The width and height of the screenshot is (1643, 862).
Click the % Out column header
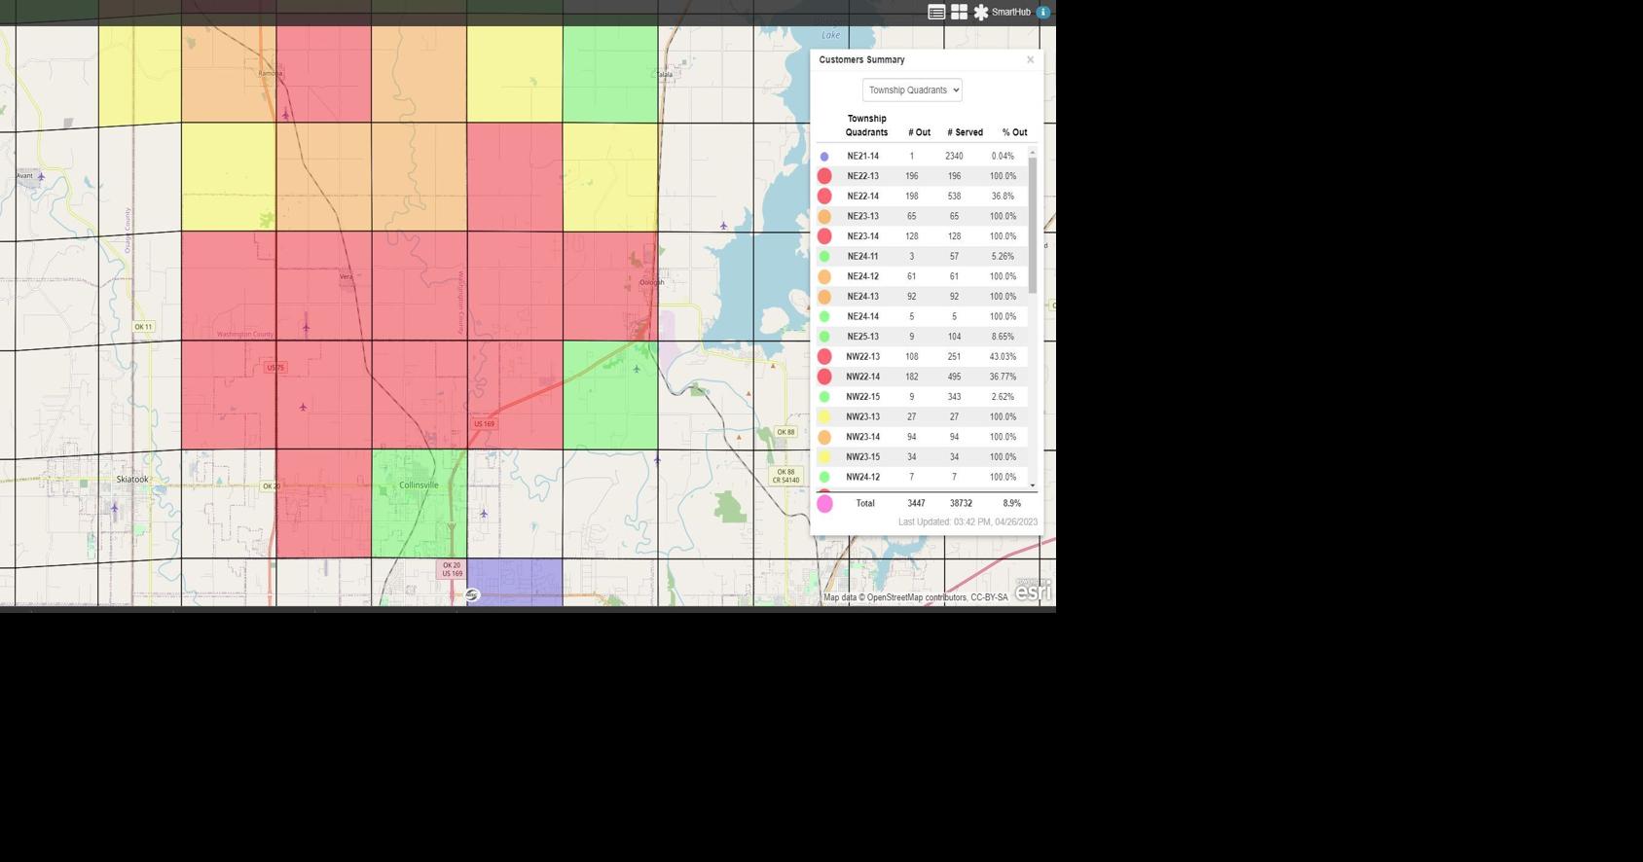tap(1014, 132)
